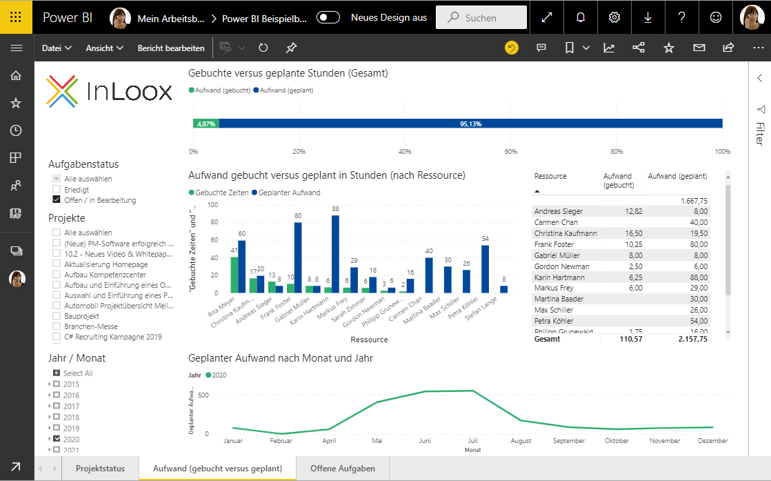Collapse the Filter pane chevron
Screen dimensions: 771x481
760,78
